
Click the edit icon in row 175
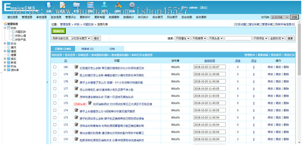click(90, 103)
